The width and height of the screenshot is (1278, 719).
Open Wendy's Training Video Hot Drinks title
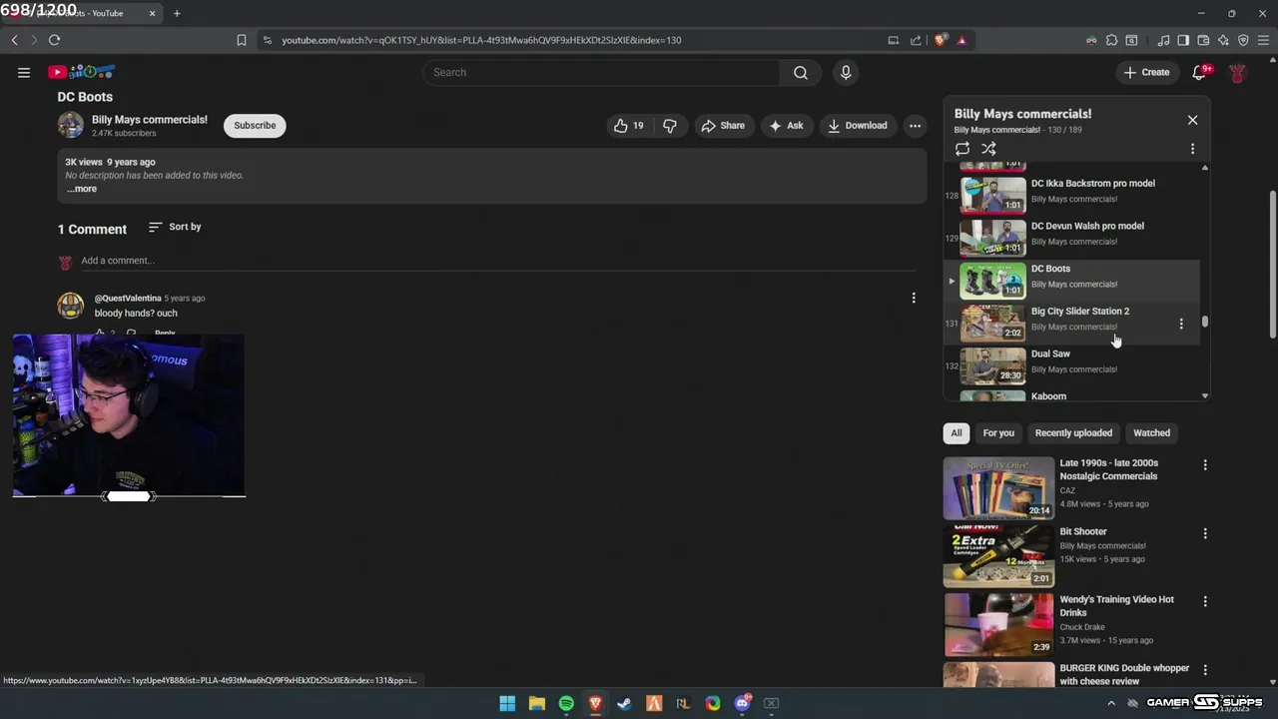[1116, 606]
